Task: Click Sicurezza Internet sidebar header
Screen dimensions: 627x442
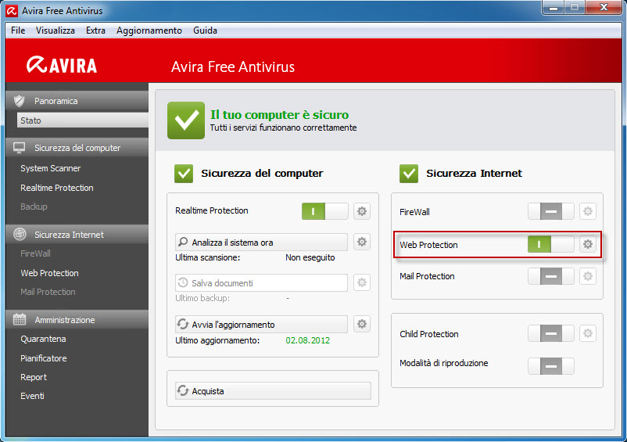Action: click(x=77, y=235)
